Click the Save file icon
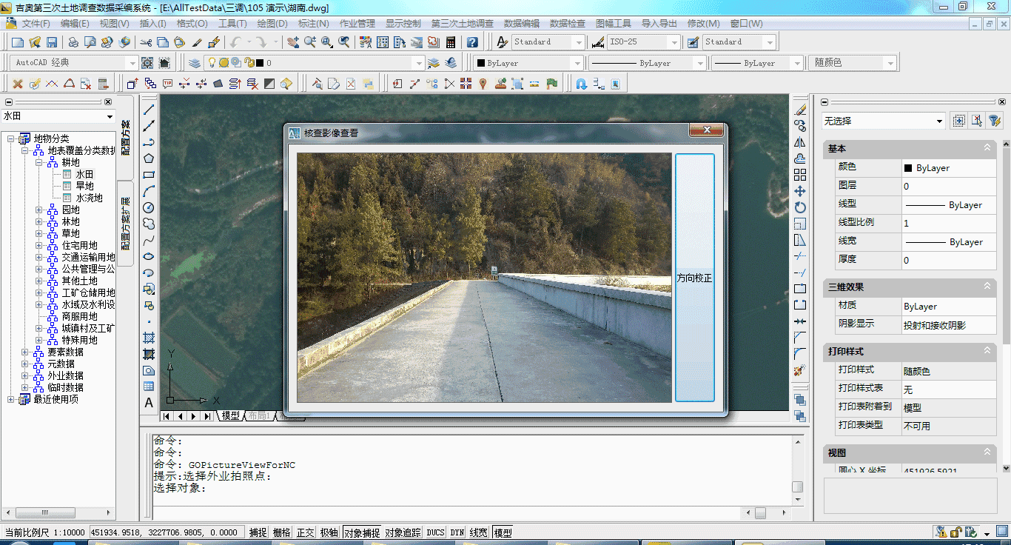The image size is (1011, 545). tap(52, 42)
